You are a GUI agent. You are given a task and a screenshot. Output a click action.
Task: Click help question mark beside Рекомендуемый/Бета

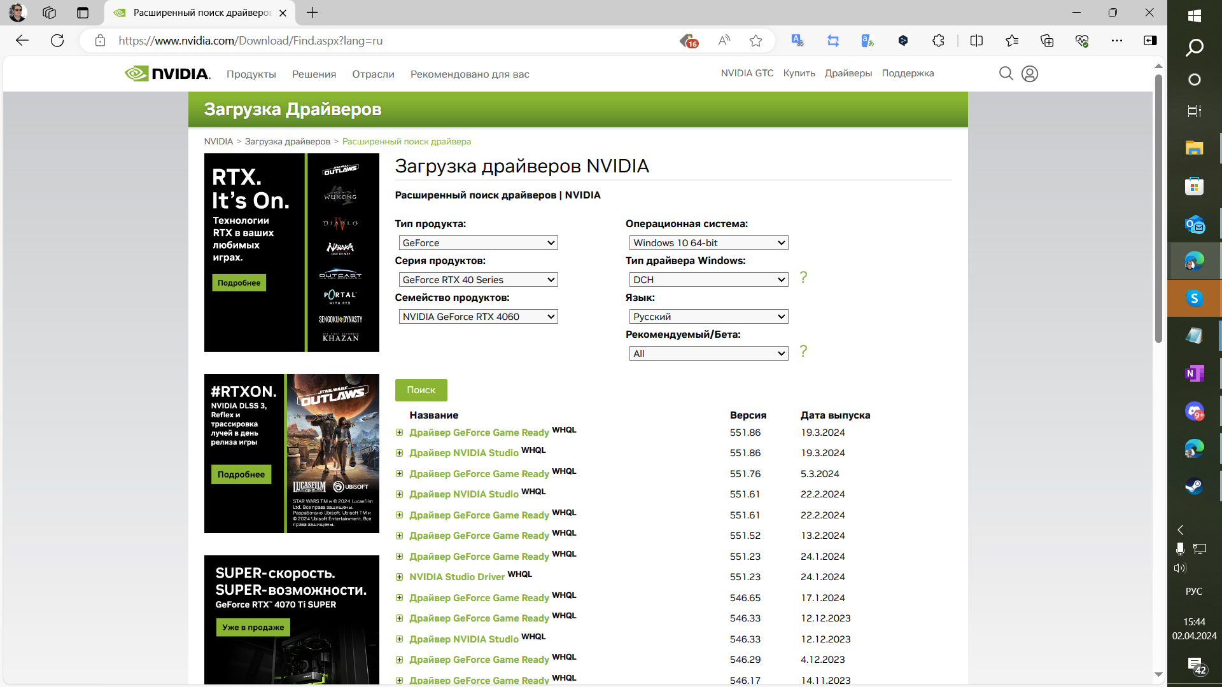pos(803,351)
